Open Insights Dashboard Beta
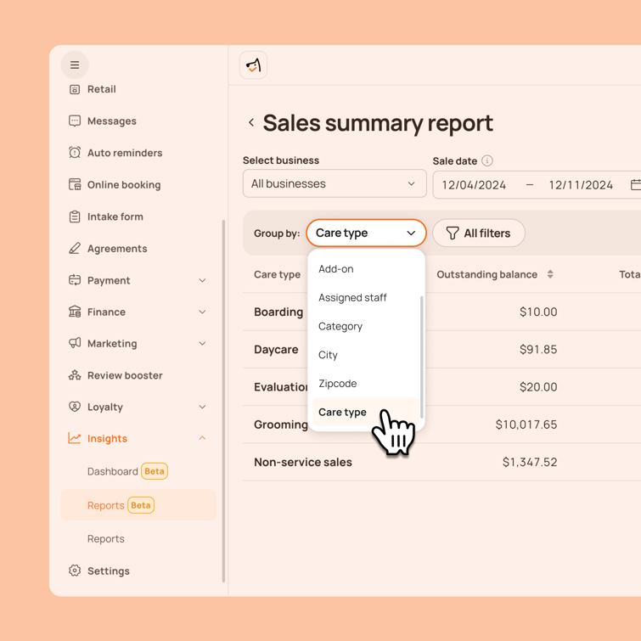Screen dimensions: 641x641 pyautogui.click(x=127, y=471)
